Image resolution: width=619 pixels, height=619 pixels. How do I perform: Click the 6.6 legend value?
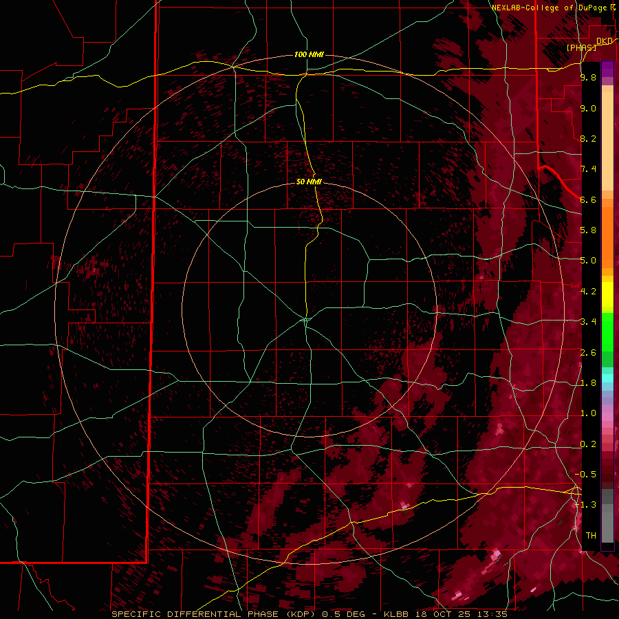588,199
